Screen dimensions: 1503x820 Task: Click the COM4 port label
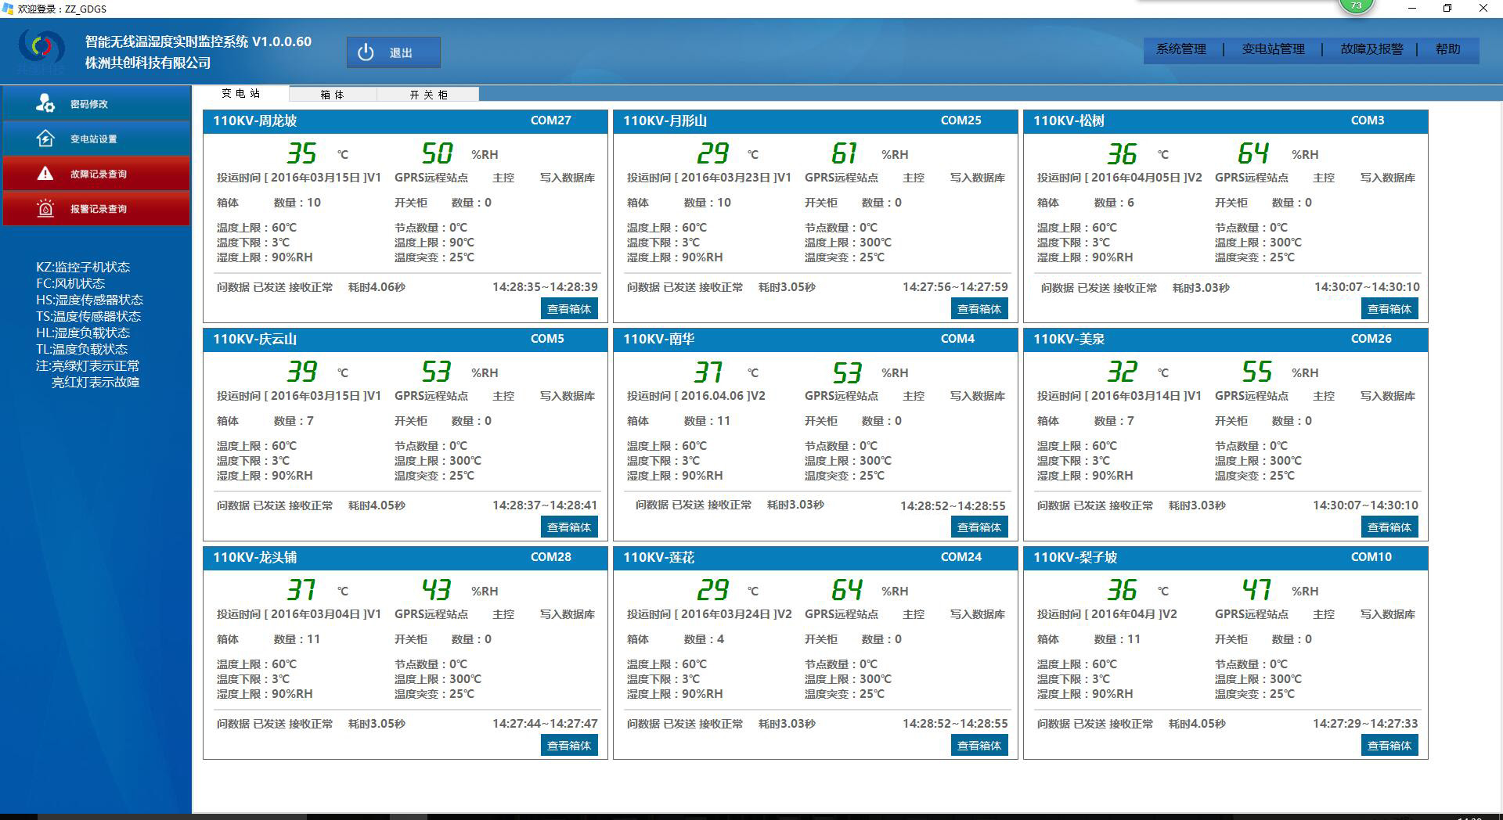click(957, 339)
